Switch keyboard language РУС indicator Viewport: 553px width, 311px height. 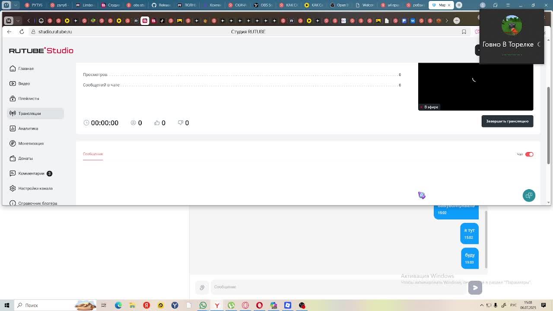point(513,305)
